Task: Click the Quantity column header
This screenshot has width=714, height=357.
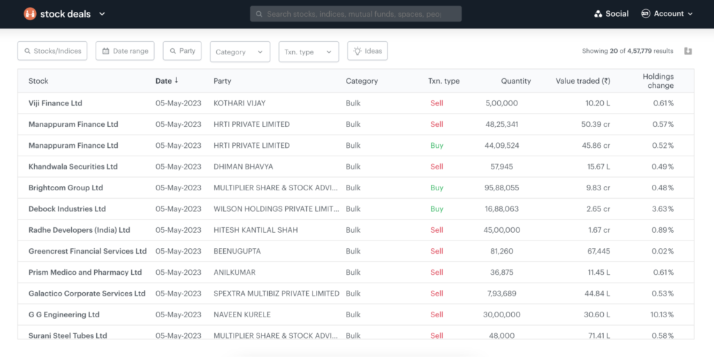Action: coord(515,81)
